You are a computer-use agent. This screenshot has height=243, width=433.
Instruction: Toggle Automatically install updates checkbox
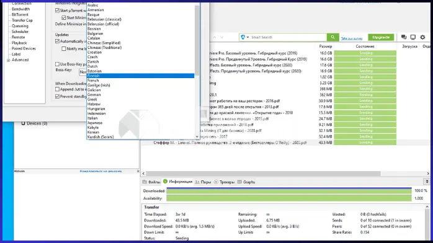coord(57,42)
